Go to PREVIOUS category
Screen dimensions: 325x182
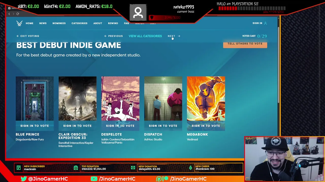tap(113, 36)
